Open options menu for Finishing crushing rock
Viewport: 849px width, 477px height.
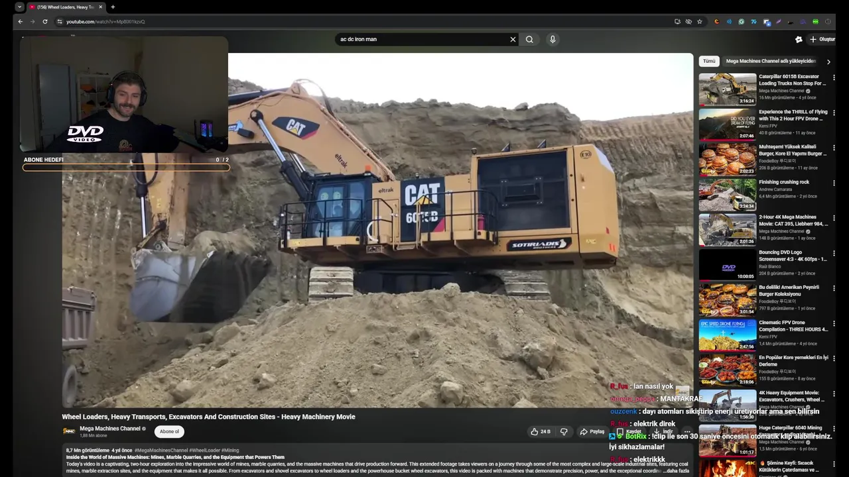pyautogui.click(x=834, y=184)
